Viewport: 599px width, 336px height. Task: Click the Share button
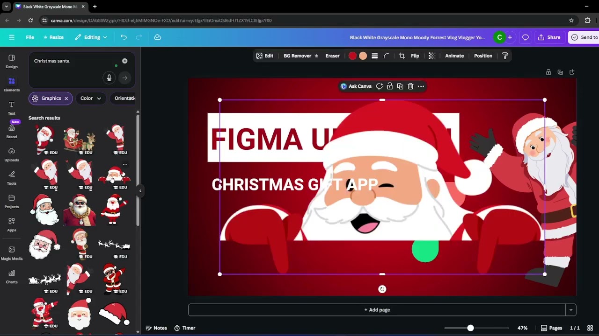click(549, 37)
